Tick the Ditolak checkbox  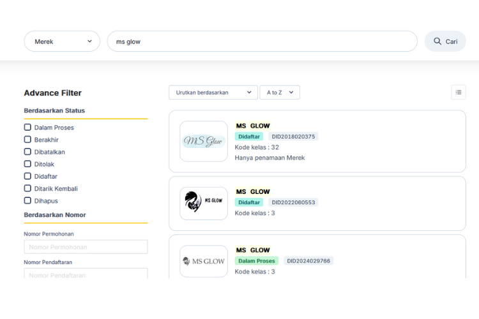pyautogui.click(x=27, y=164)
